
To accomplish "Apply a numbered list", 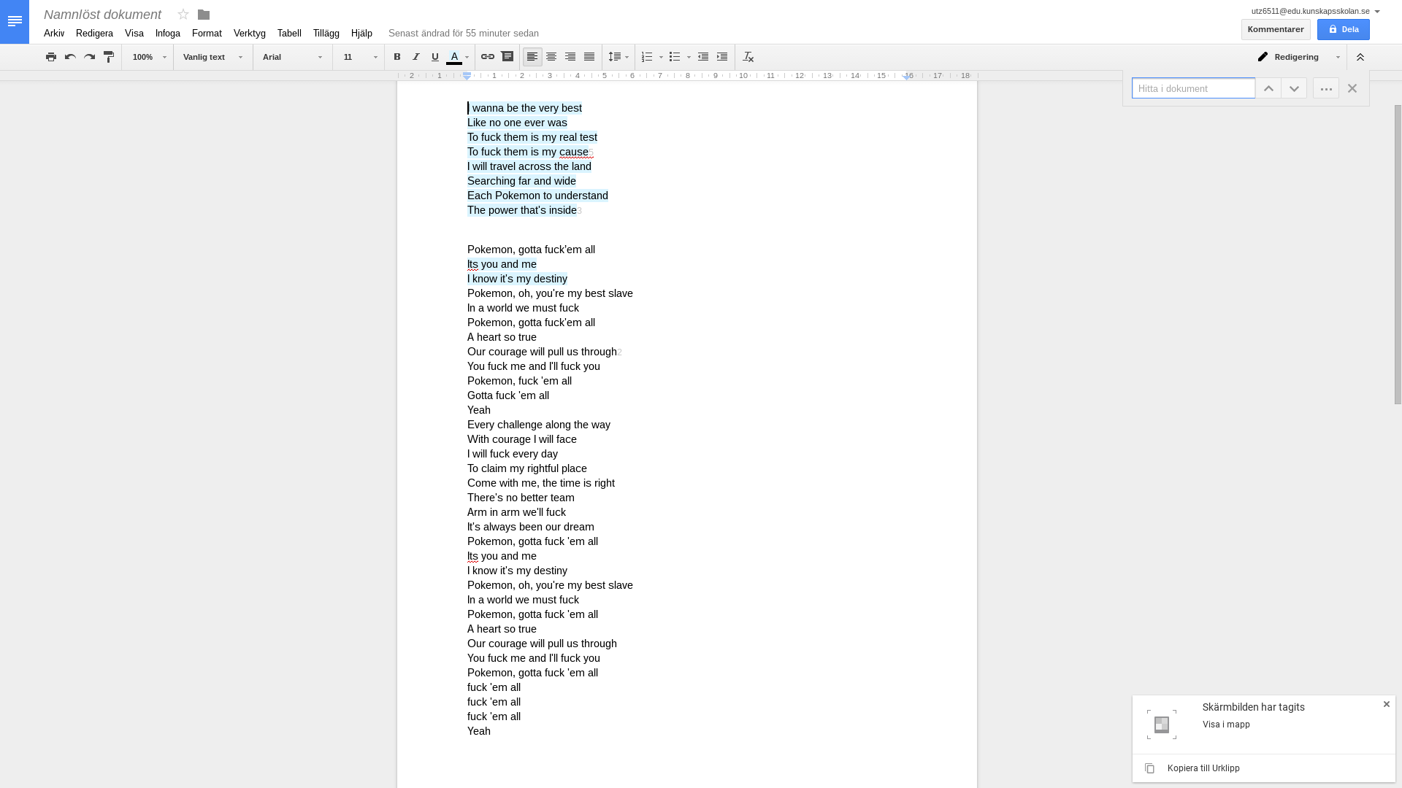I will point(647,57).
